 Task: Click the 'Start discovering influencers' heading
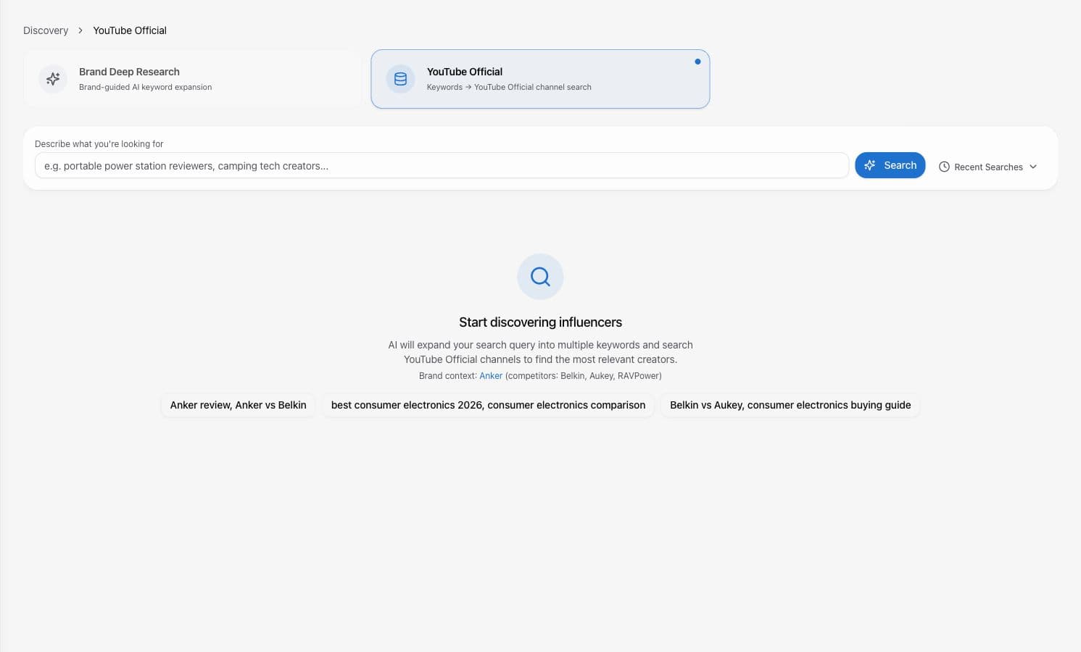(x=540, y=322)
